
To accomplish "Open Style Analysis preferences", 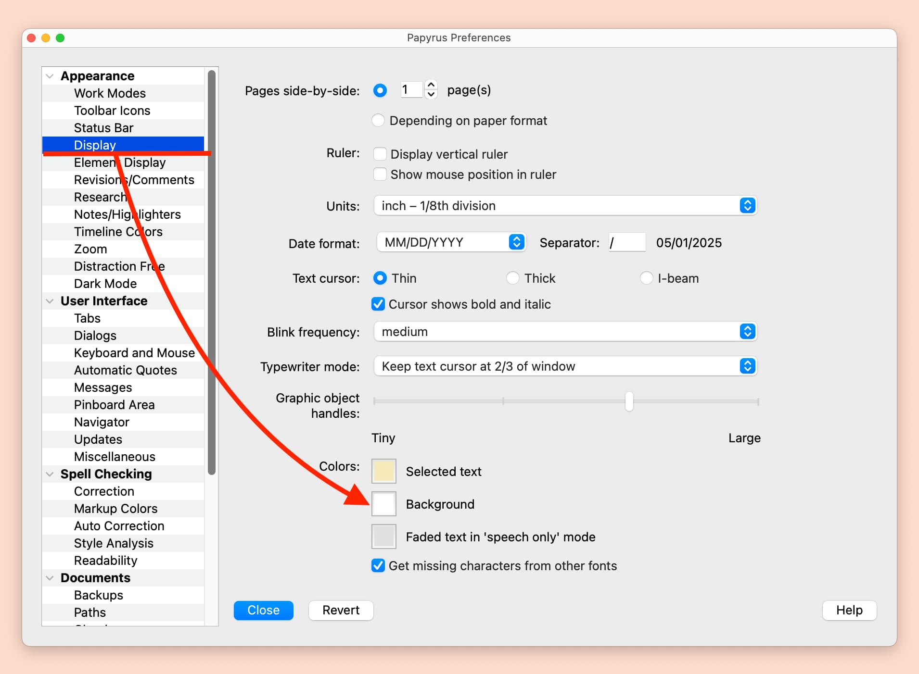I will click(x=123, y=543).
